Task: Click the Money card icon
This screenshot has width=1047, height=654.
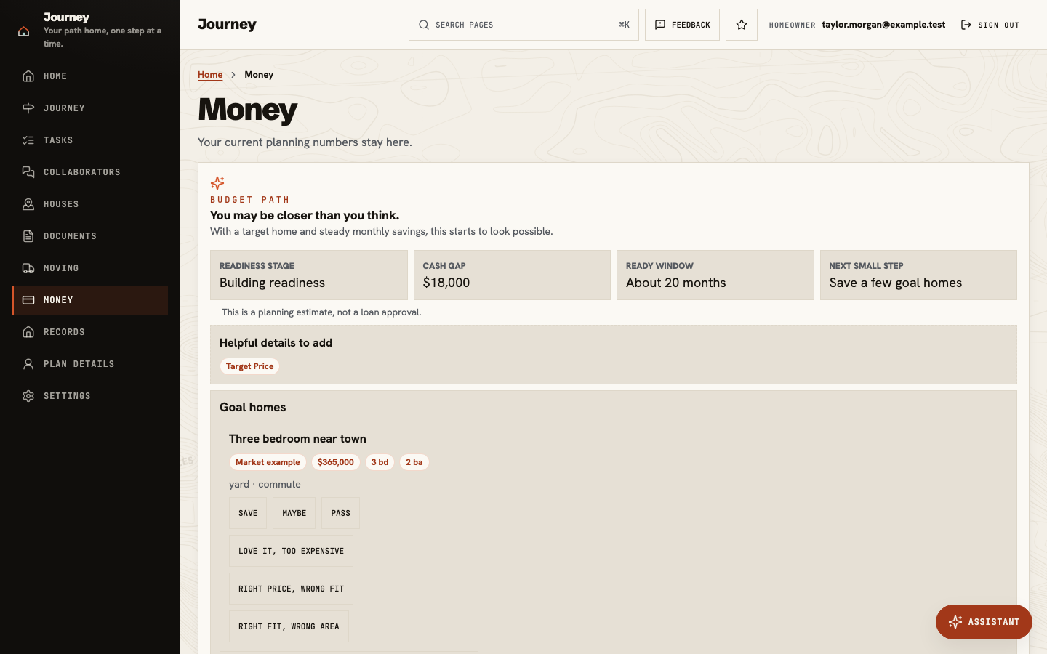Action: 28,300
